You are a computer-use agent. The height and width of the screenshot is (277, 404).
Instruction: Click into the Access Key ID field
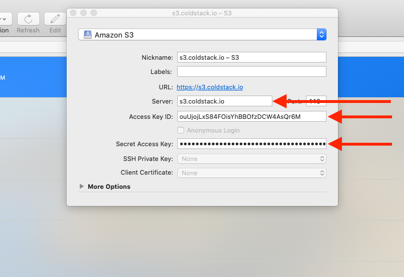(252, 117)
